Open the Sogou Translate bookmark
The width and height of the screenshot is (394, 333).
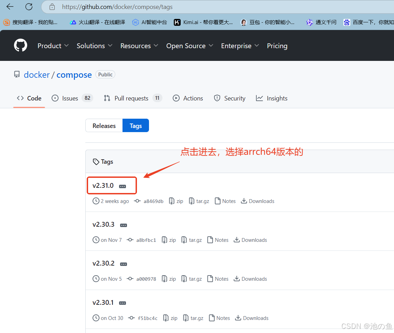(30, 22)
